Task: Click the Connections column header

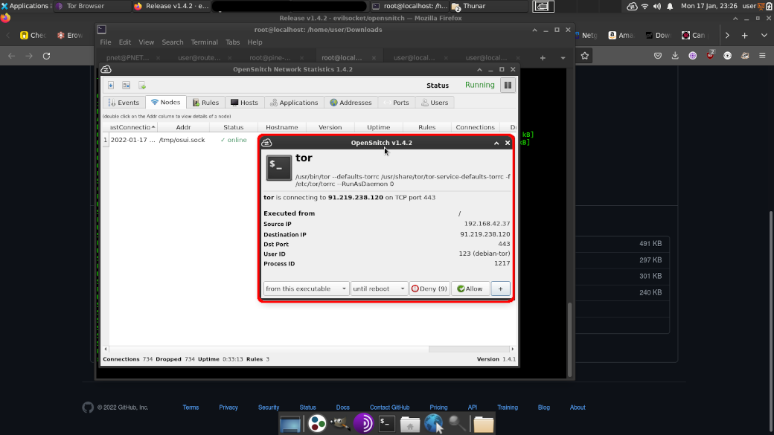Action: tap(476, 127)
